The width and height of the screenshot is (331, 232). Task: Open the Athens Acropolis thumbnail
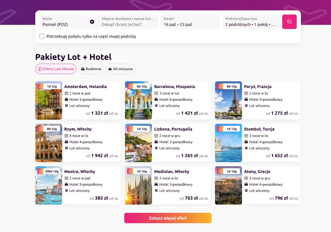(x=229, y=185)
